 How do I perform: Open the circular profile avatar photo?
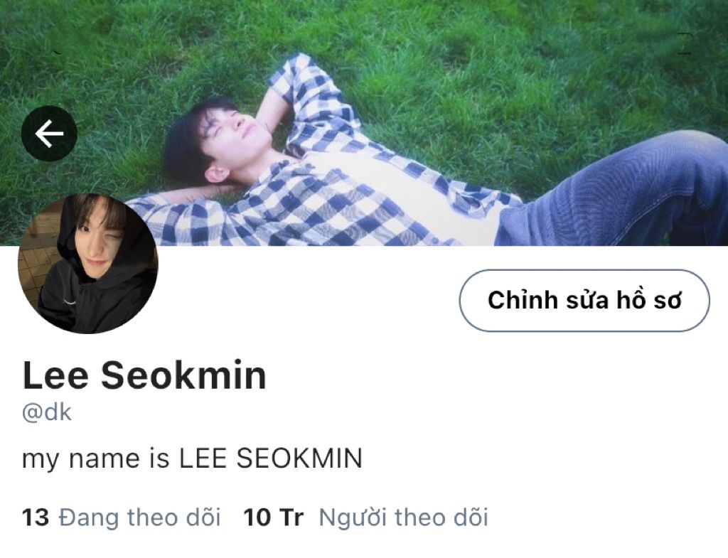[x=88, y=263]
